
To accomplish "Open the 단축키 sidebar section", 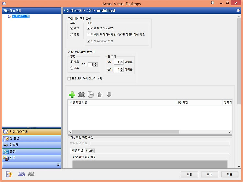I will pos(32,145).
